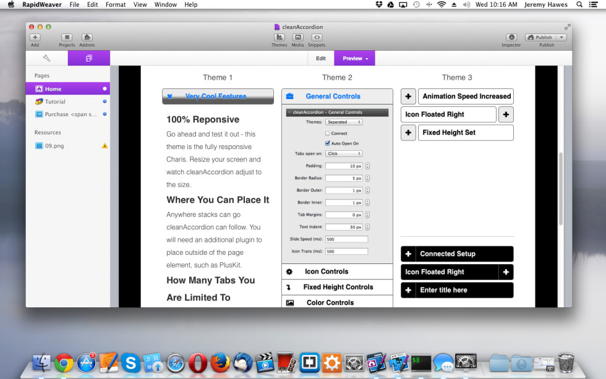Open Skype from the Dock
Image resolution: width=606 pixels, height=379 pixels.
pyautogui.click(x=130, y=363)
